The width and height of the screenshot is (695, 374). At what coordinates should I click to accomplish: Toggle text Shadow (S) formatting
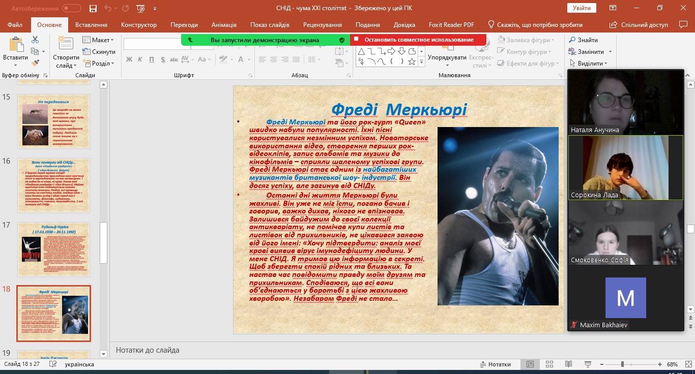[163, 59]
